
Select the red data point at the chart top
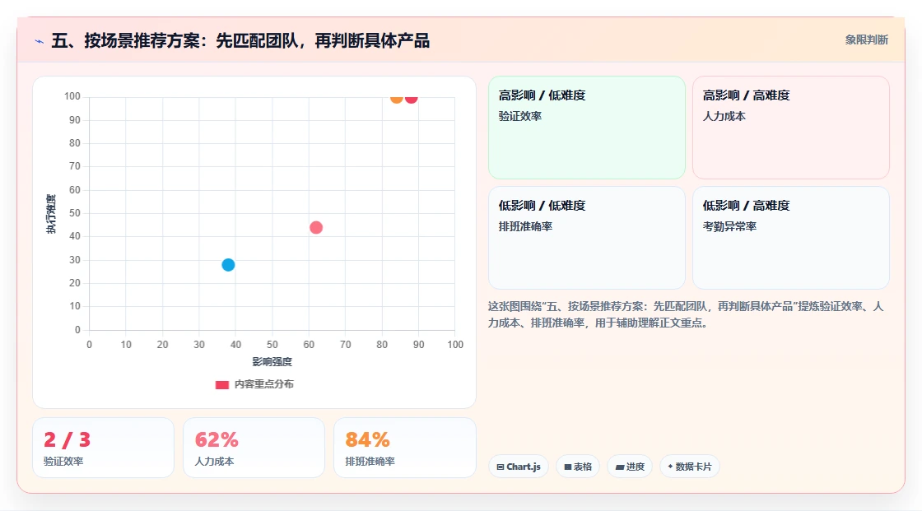point(411,98)
